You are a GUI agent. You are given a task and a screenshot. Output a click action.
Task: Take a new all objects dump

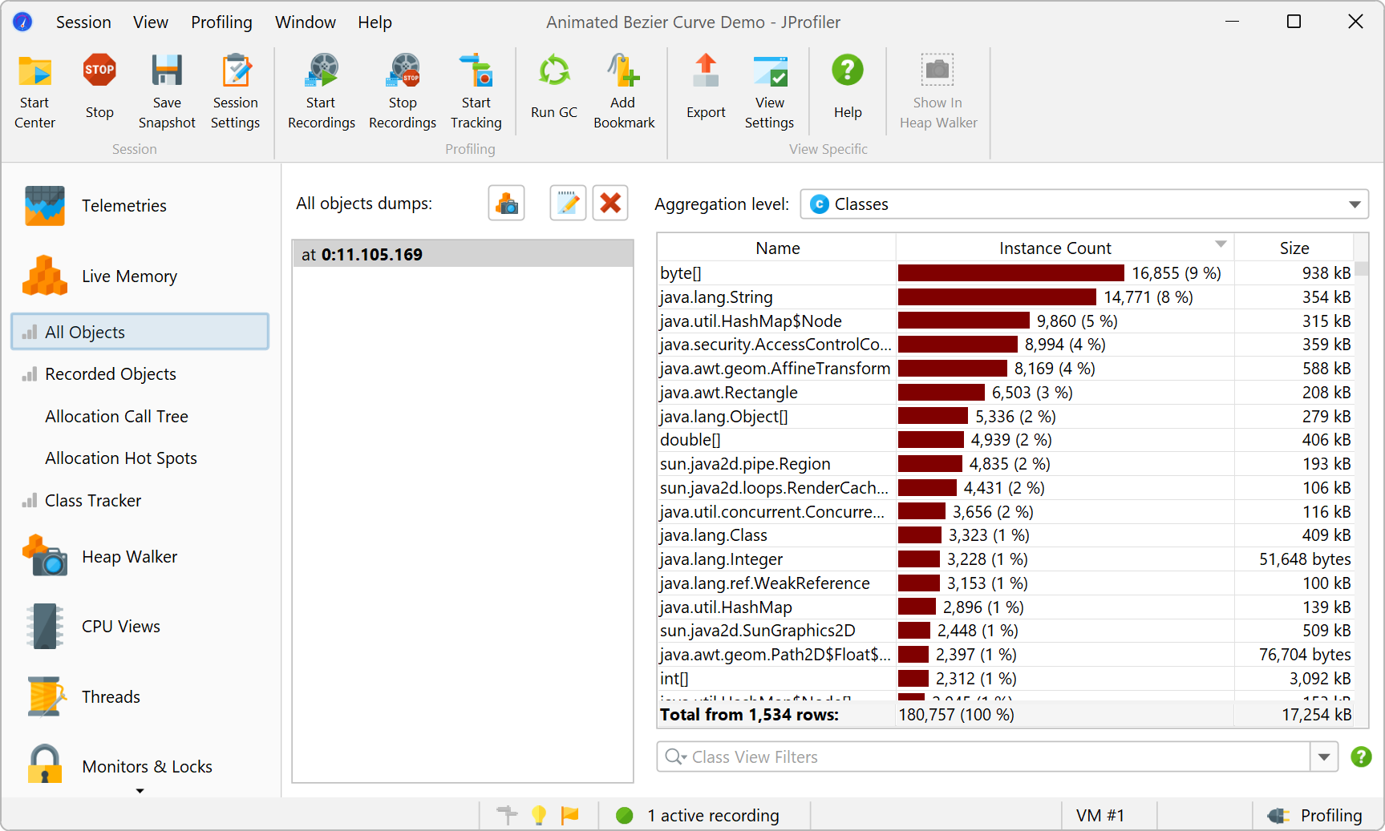click(506, 203)
